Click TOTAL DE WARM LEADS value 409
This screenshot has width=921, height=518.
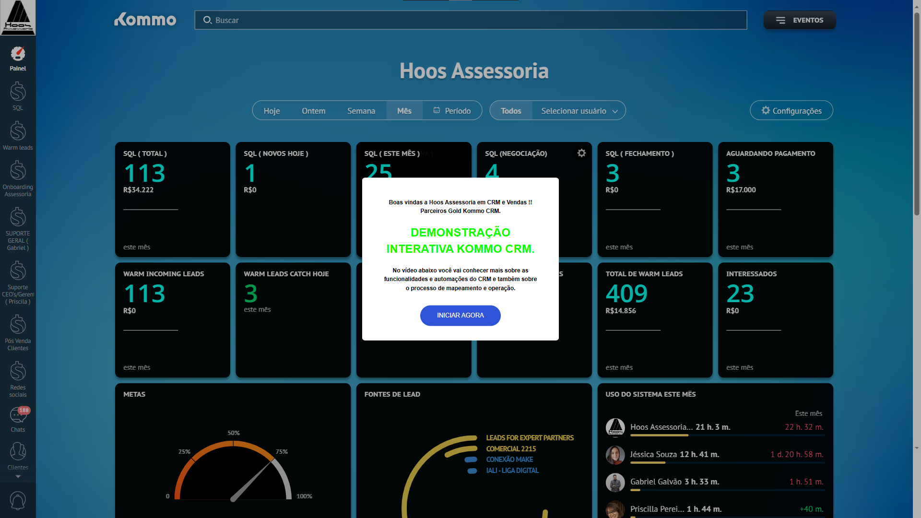click(x=626, y=294)
